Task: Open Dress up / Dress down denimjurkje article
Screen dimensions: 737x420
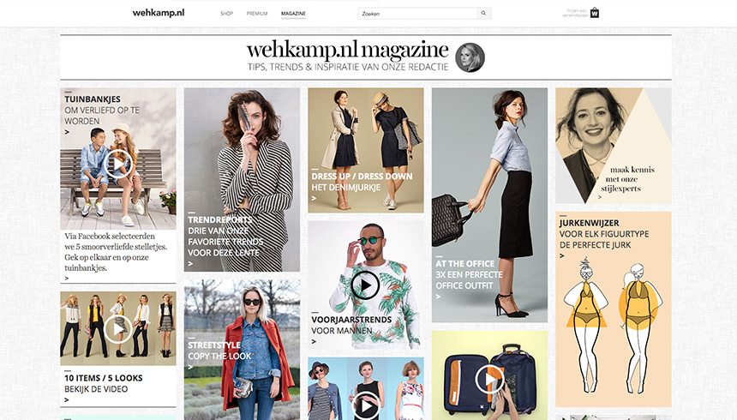Action: coord(366,151)
